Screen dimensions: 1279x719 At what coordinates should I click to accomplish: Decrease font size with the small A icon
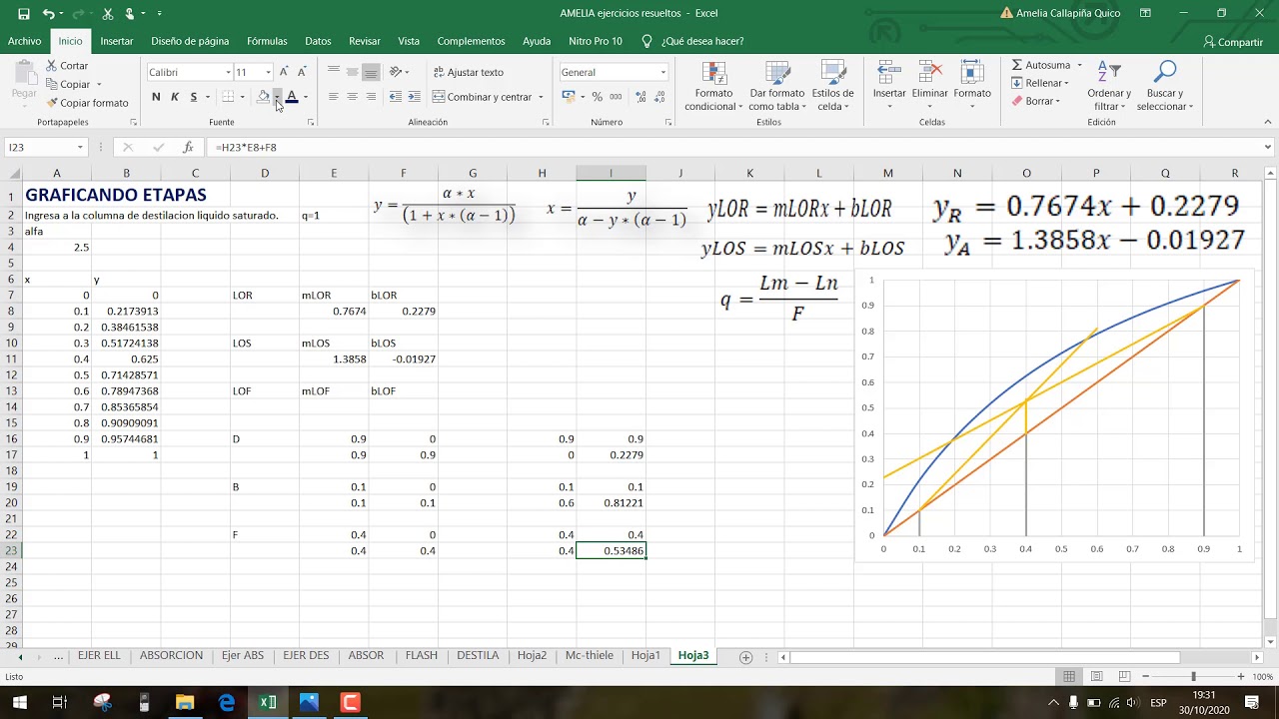point(302,72)
